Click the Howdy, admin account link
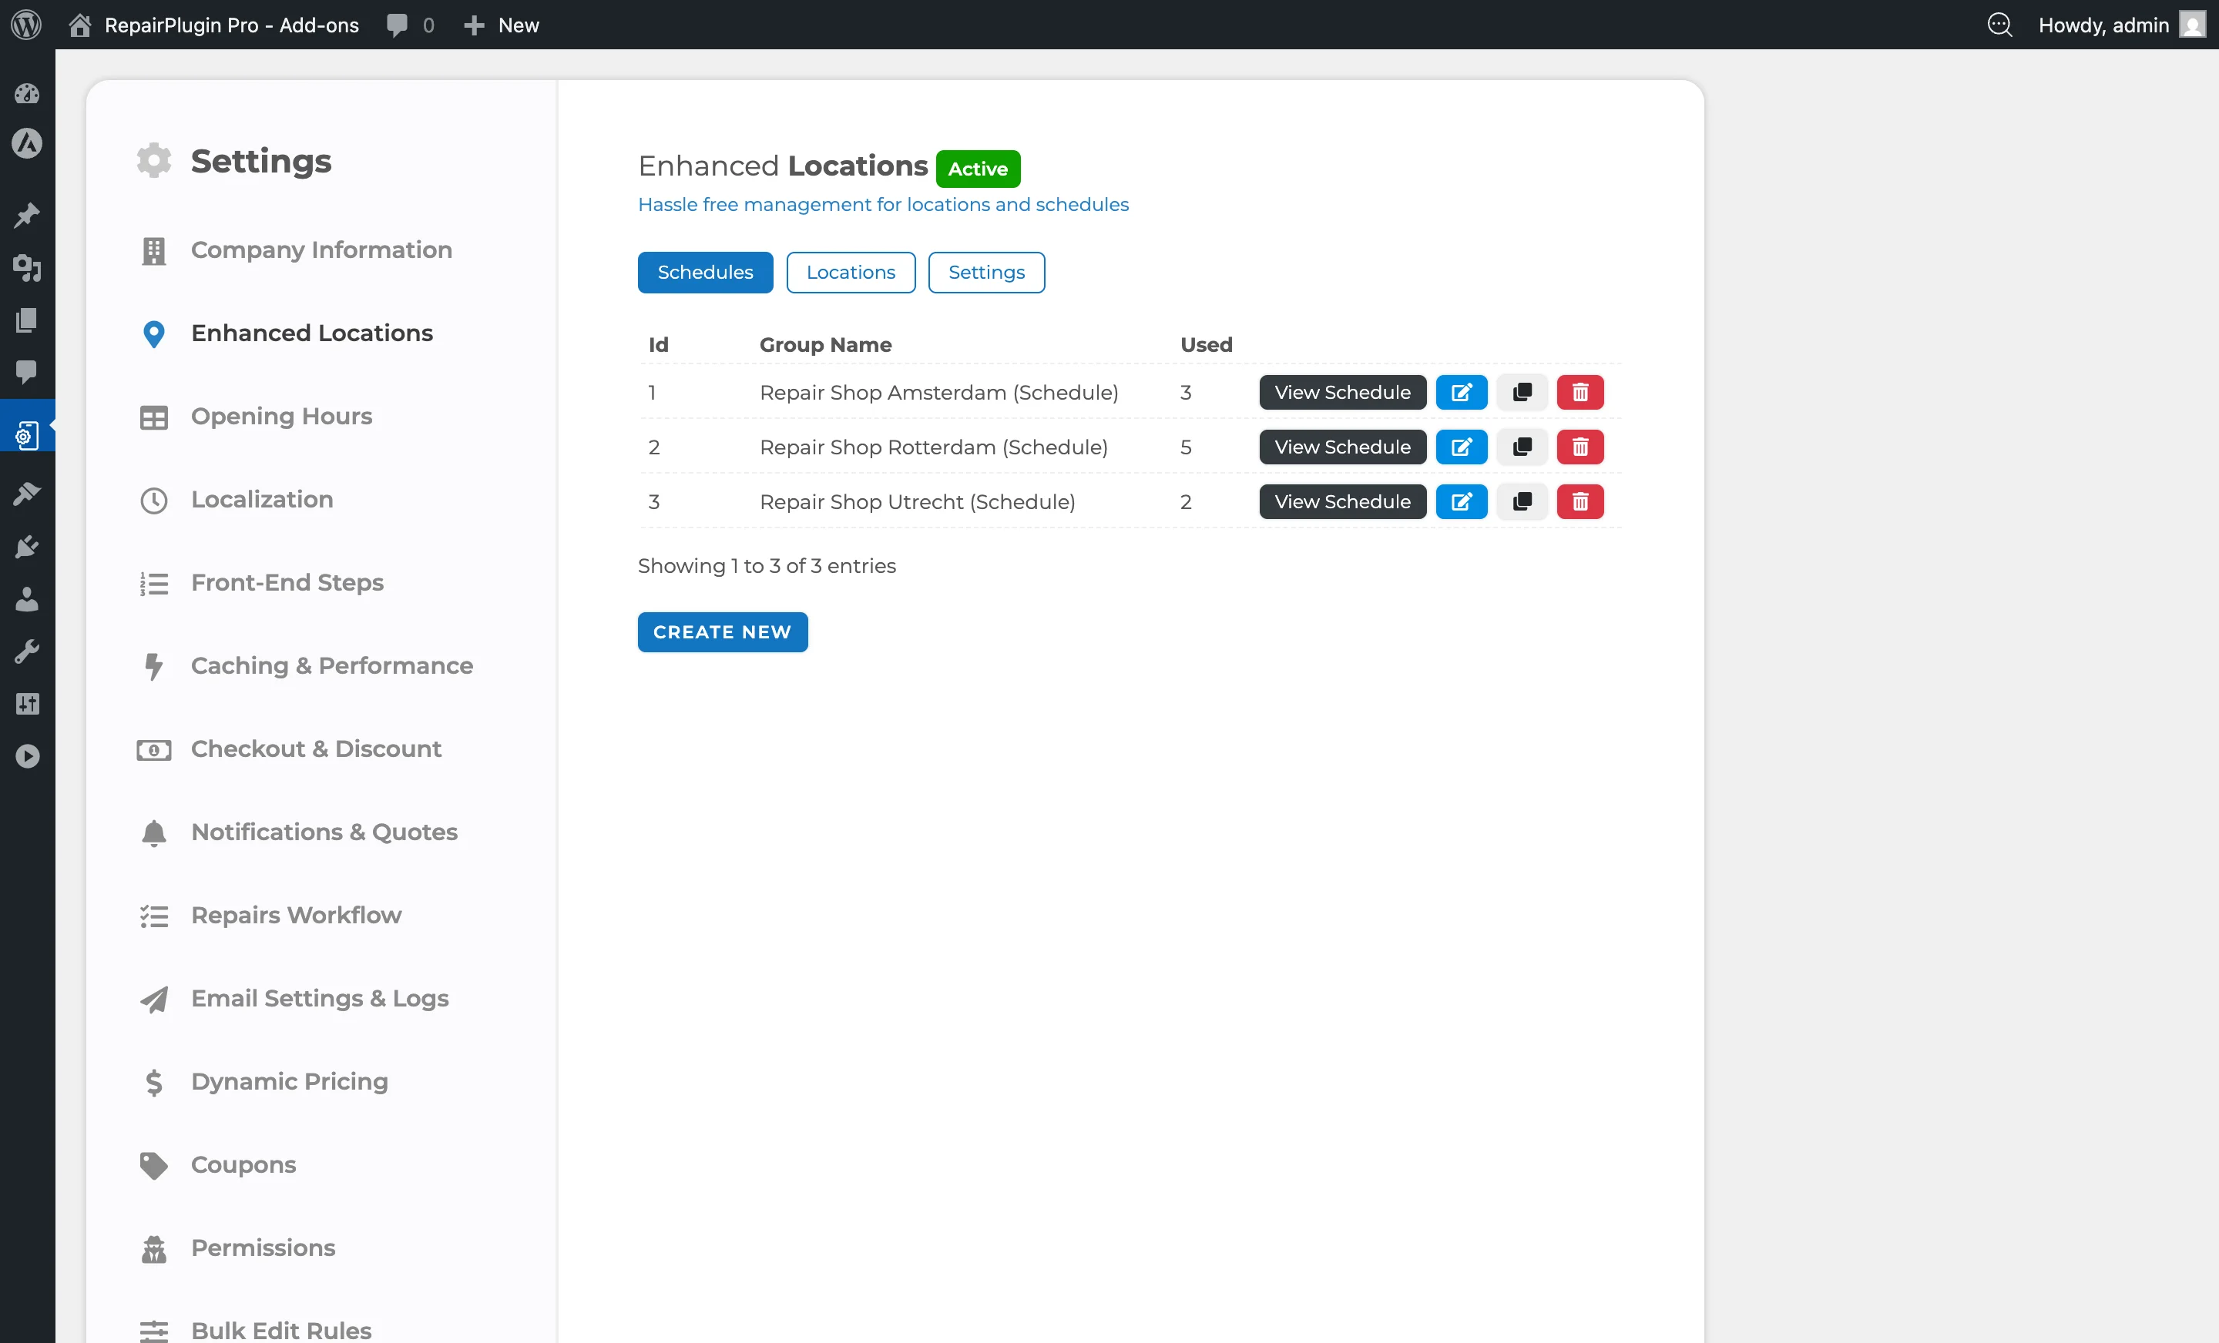Image resolution: width=2219 pixels, height=1343 pixels. pyautogui.click(x=2105, y=25)
